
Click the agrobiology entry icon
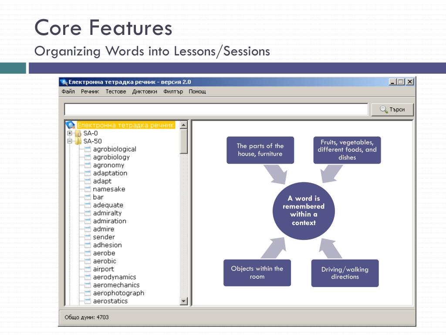[x=88, y=157]
